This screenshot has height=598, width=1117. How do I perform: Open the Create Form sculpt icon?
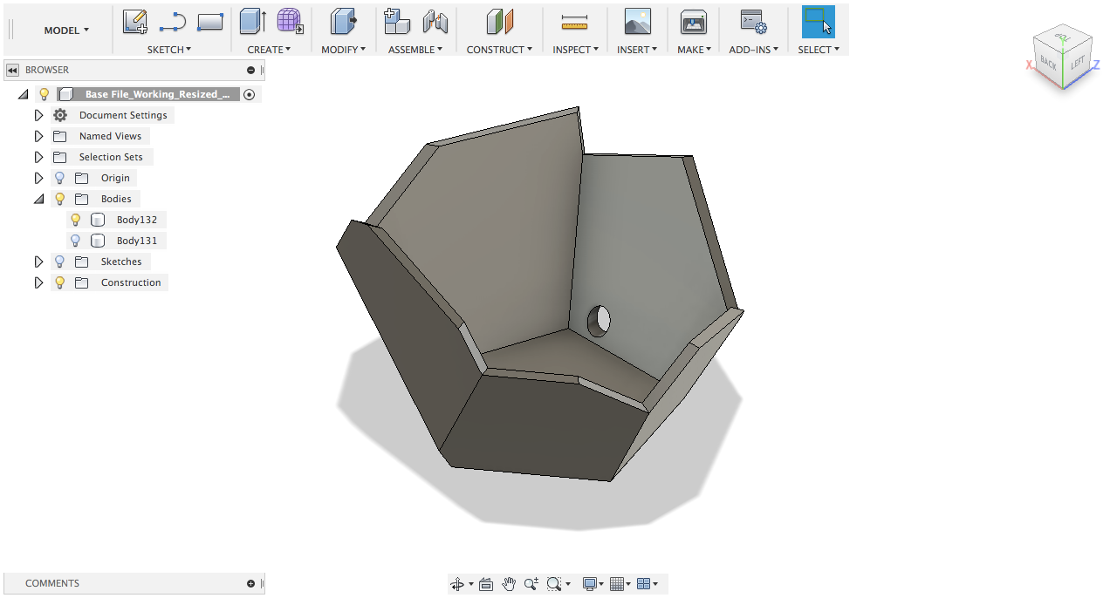tap(291, 22)
